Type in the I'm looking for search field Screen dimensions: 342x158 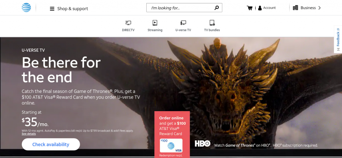179,8
